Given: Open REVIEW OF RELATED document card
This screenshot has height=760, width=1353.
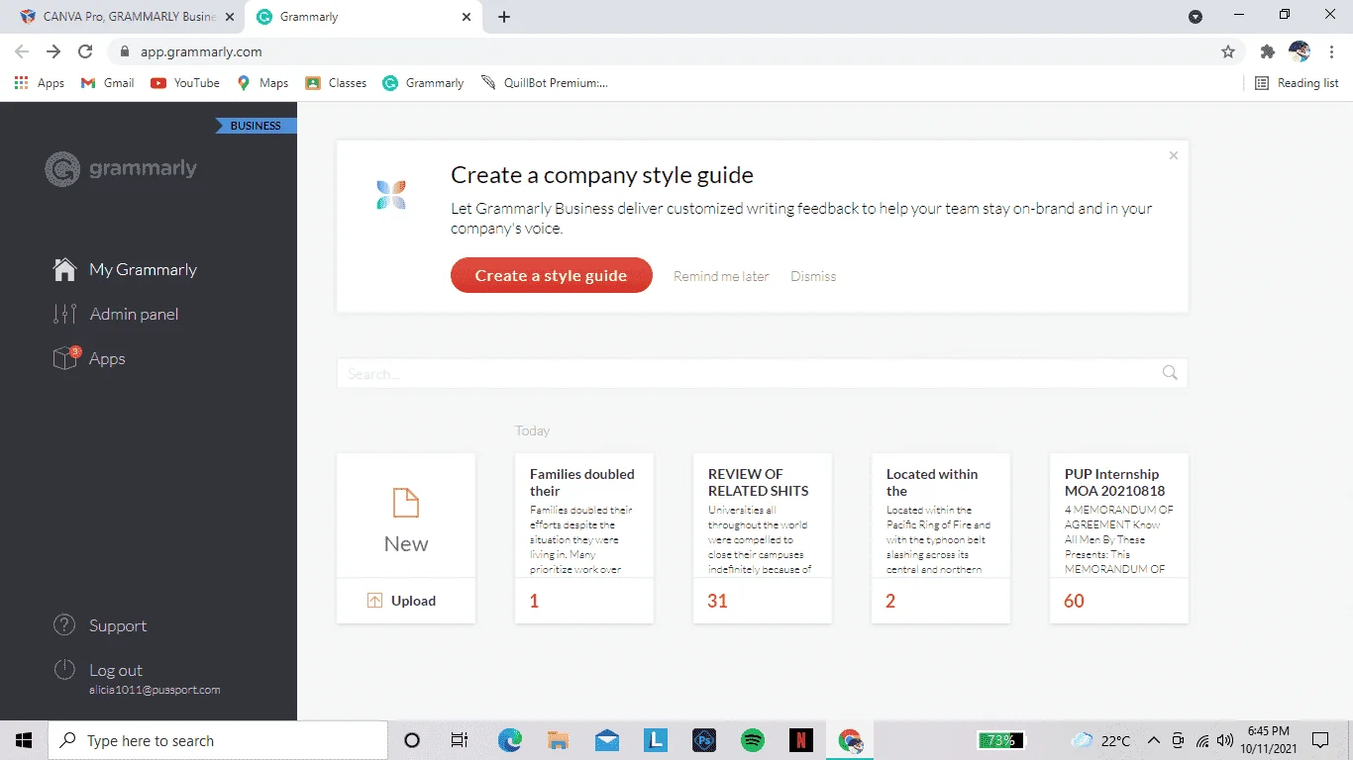Looking at the screenshot, I should 763,538.
